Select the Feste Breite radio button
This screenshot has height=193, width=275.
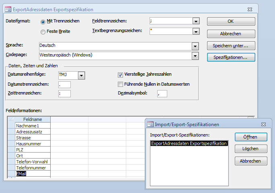(x=43, y=32)
